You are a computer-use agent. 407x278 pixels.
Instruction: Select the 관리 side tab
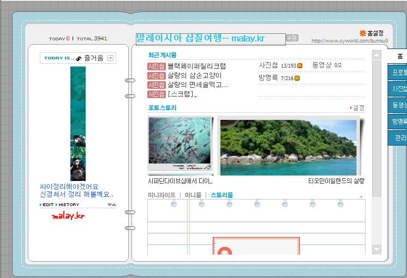pos(397,137)
